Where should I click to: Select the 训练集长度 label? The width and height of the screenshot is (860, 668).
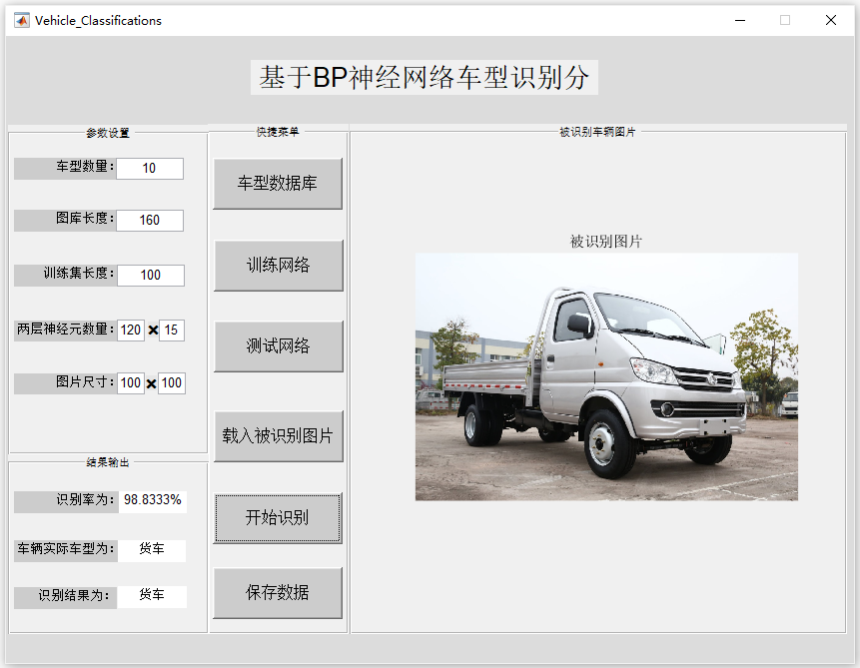tap(66, 276)
